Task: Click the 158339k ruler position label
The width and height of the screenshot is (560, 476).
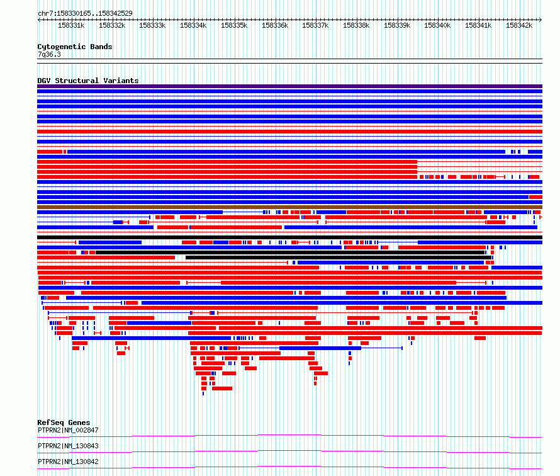Action: pyautogui.click(x=397, y=25)
